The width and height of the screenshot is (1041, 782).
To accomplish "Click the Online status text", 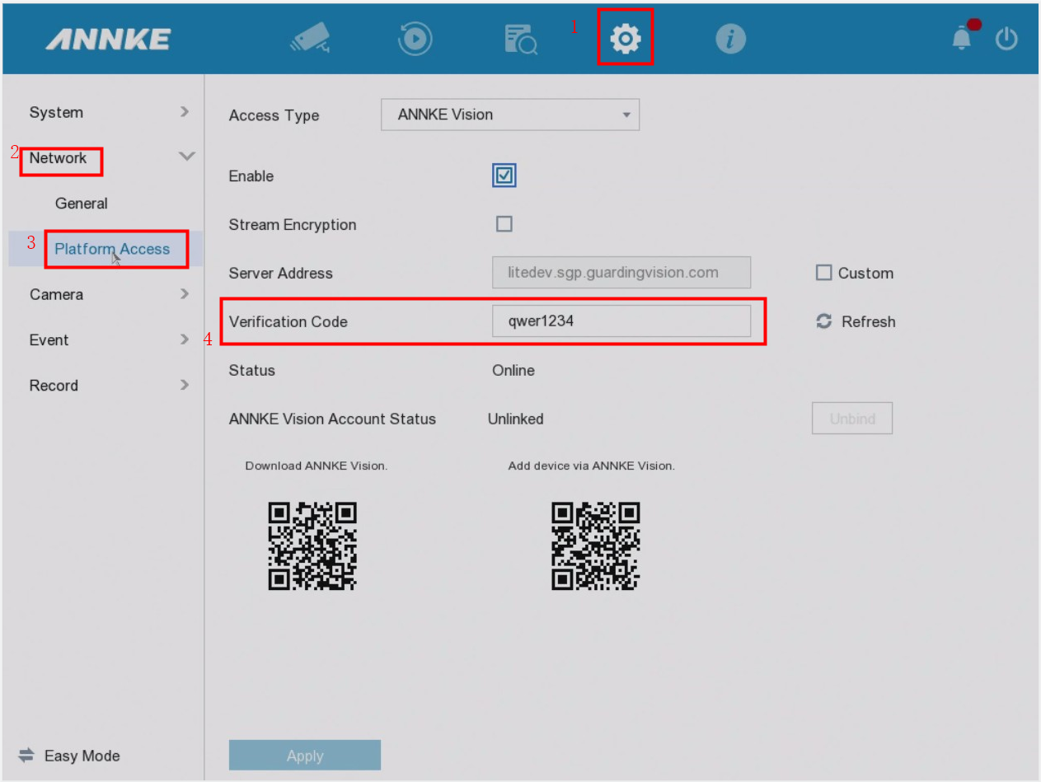I will pos(513,370).
